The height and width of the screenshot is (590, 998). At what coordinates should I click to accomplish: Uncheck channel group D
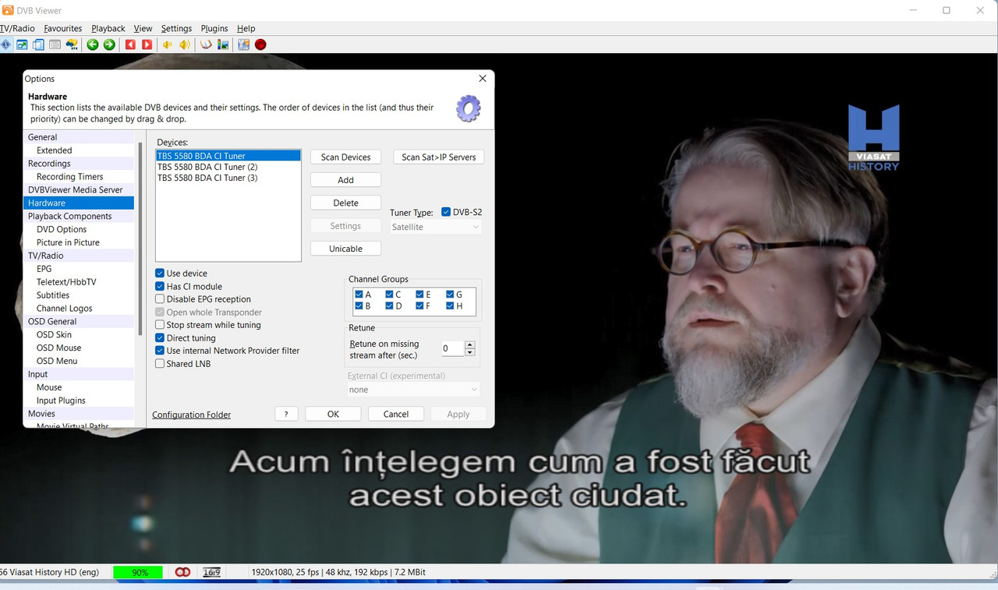[389, 306]
